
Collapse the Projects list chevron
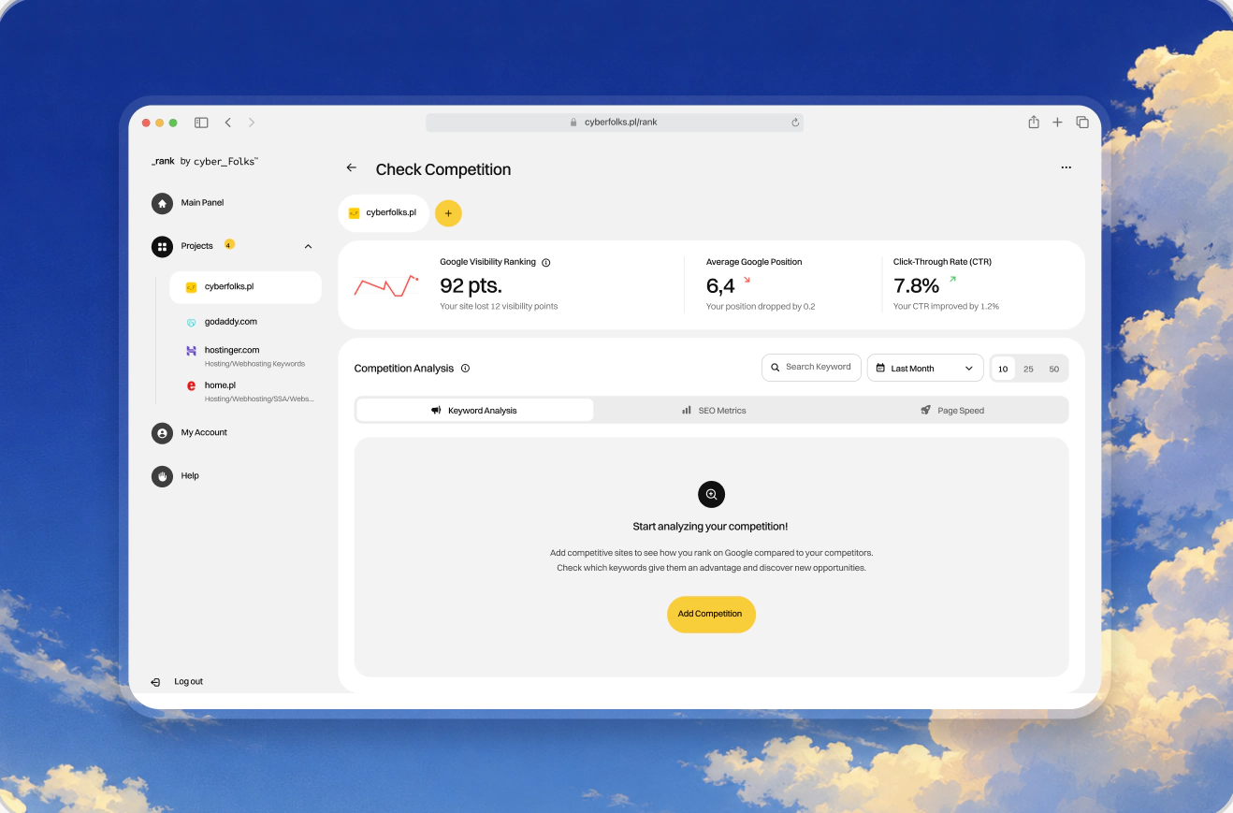coord(309,246)
